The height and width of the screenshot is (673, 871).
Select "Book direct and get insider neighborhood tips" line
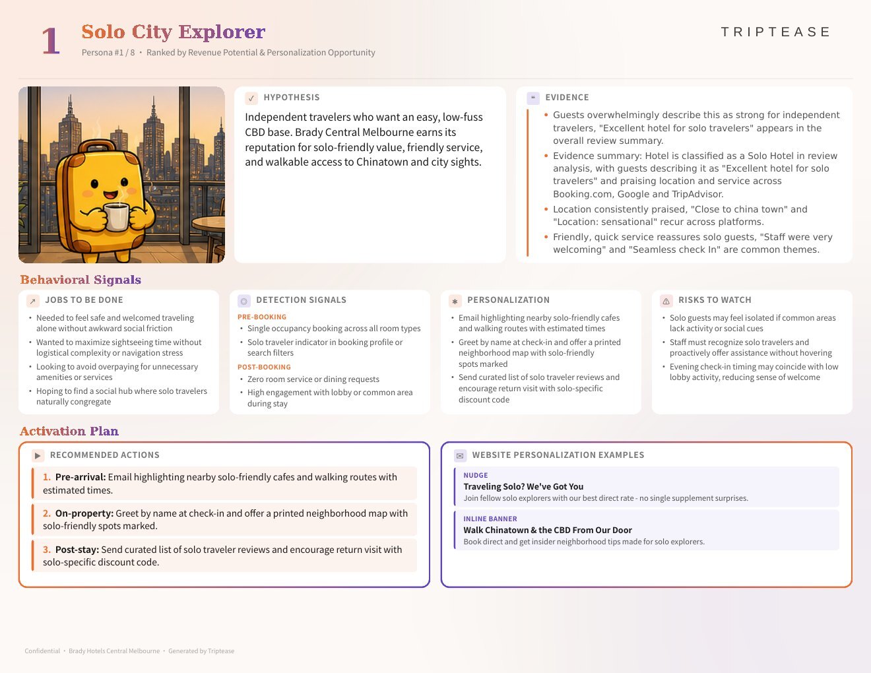[584, 542]
